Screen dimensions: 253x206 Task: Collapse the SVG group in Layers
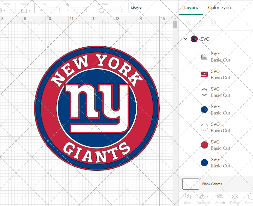[185, 39]
